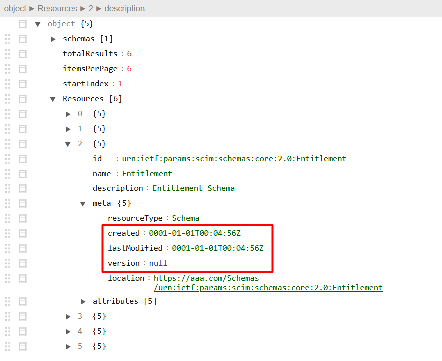Open the action menu for meta row
The height and width of the screenshot is (361, 442).
coord(23,204)
